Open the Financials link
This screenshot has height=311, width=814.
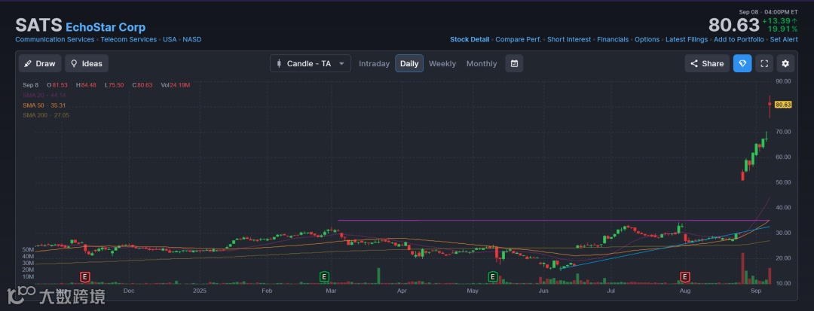point(613,39)
